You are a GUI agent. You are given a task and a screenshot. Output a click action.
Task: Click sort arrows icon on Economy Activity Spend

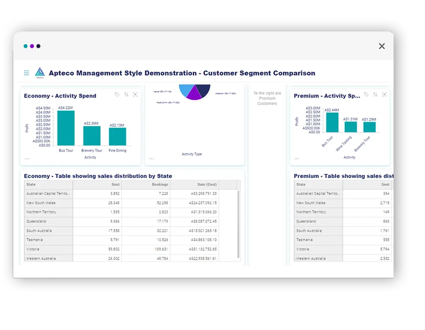click(x=126, y=95)
